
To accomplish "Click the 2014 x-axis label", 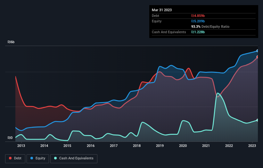I will (44, 146).
